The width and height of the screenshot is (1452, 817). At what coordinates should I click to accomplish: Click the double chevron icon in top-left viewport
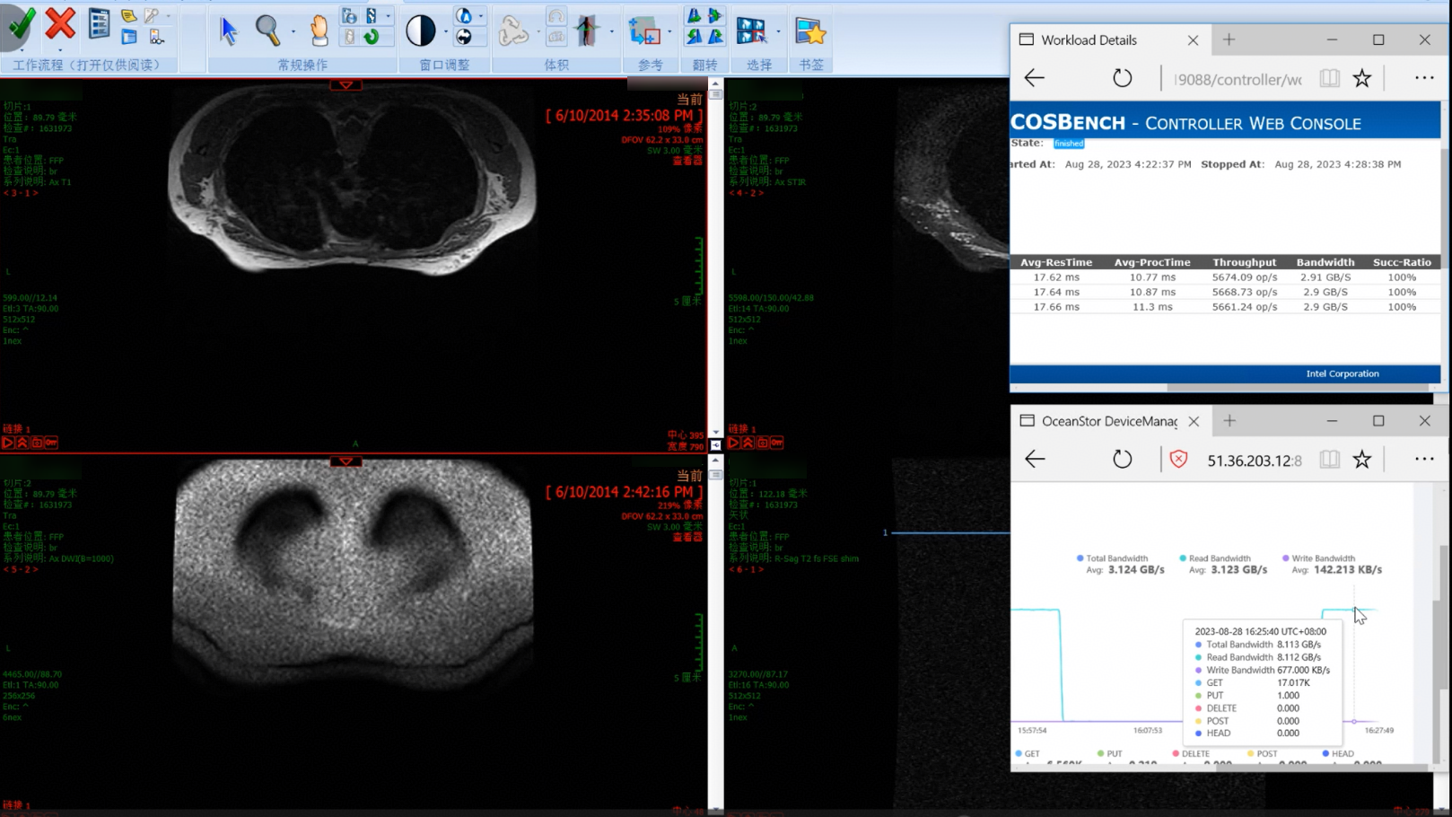[x=22, y=443]
